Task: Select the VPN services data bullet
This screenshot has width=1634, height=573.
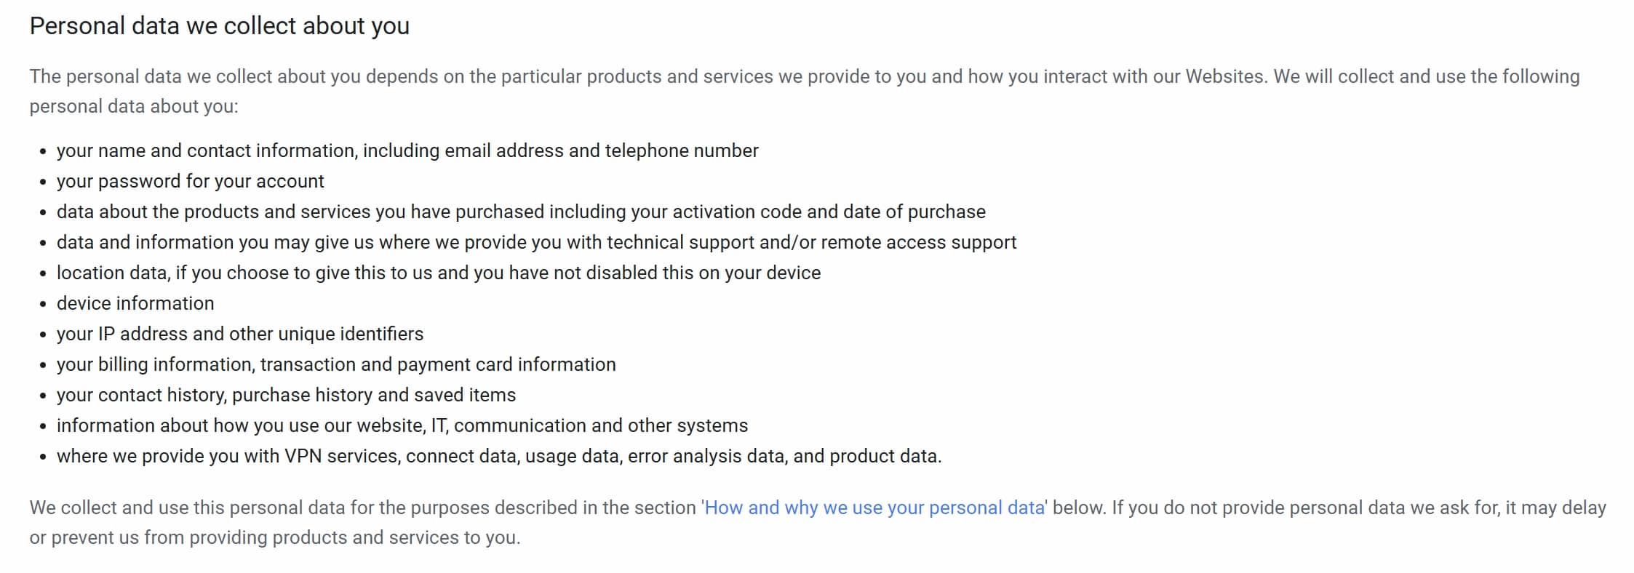Action: tap(499, 456)
